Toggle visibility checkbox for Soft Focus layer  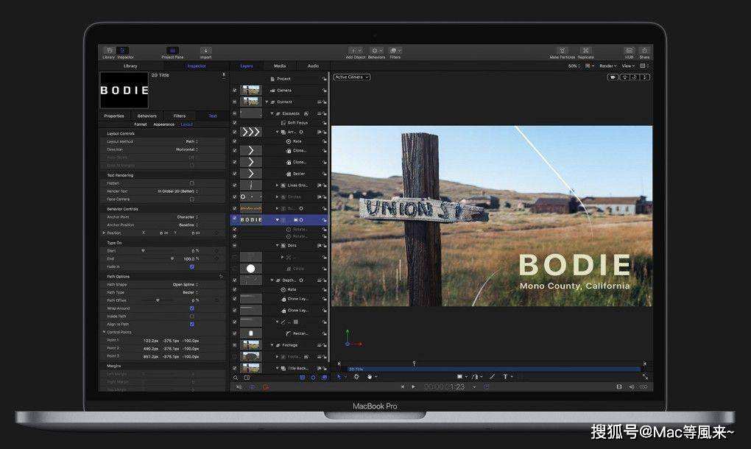[x=235, y=123]
